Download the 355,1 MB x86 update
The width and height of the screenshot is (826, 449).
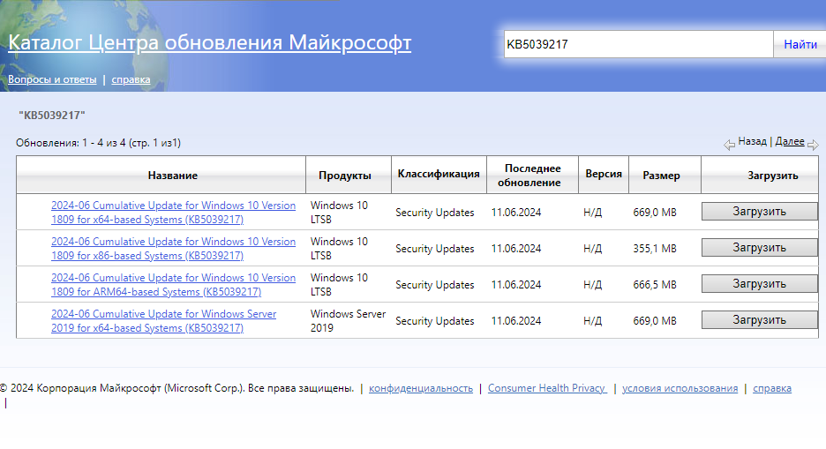pos(759,248)
